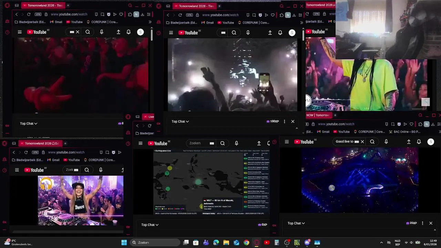Clear 'Good live to' search in right window
Screen dimensions: 441x248
(362, 142)
